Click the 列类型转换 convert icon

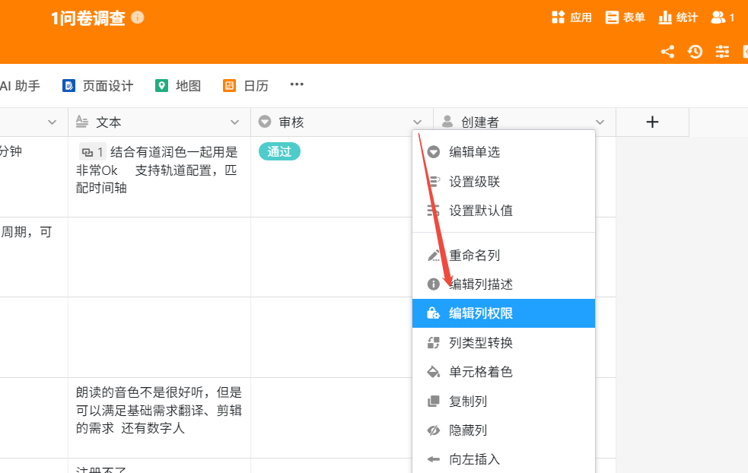click(x=433, y=343)
